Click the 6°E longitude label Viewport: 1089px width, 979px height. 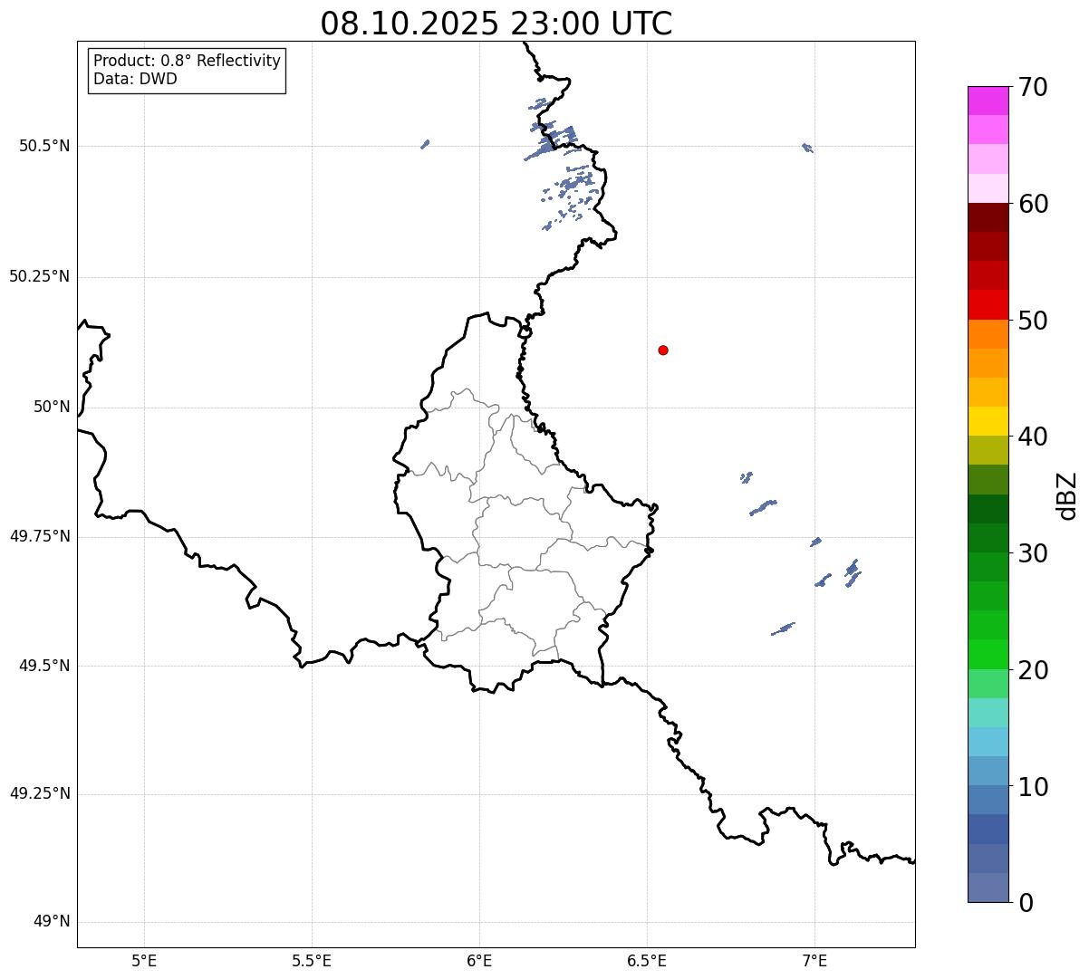[479, 960]
